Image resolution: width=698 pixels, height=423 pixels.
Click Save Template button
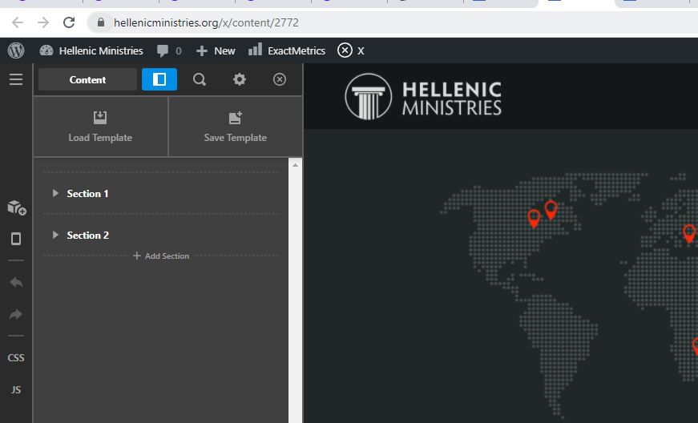click(235, 127)
